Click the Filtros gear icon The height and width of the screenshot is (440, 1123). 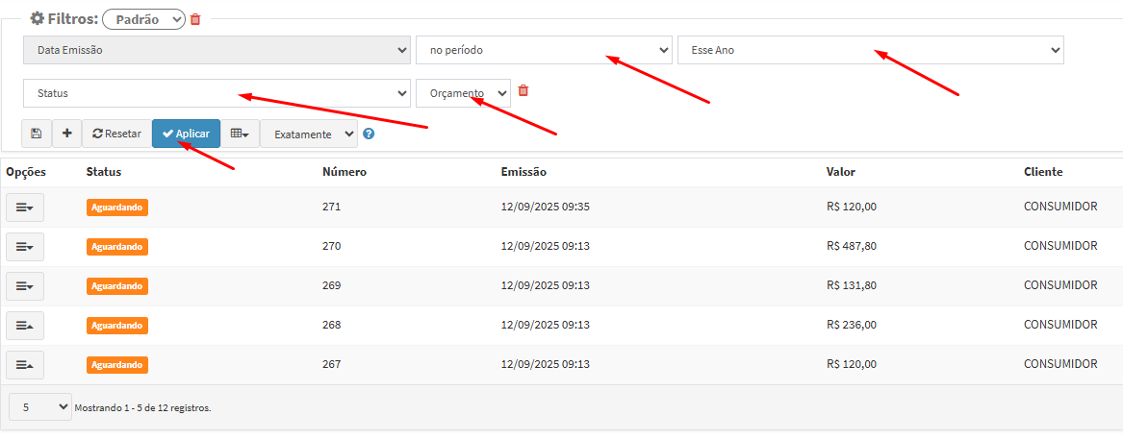38,19
